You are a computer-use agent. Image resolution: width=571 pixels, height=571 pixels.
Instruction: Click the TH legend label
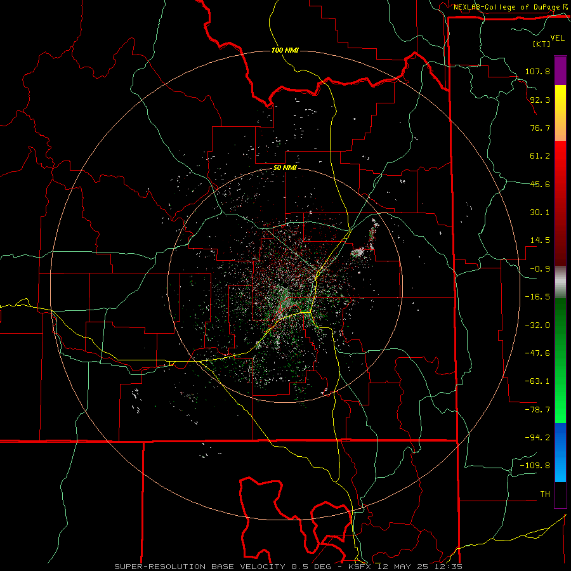(x=545, y=494)
